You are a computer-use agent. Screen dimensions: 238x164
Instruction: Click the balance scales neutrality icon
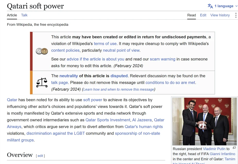[42, 83]
